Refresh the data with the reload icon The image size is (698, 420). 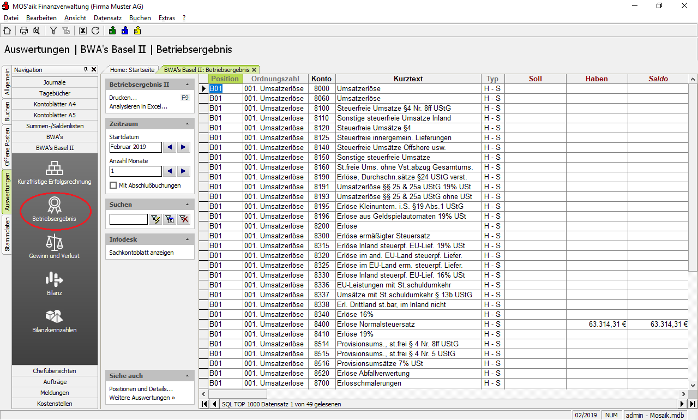95,31
